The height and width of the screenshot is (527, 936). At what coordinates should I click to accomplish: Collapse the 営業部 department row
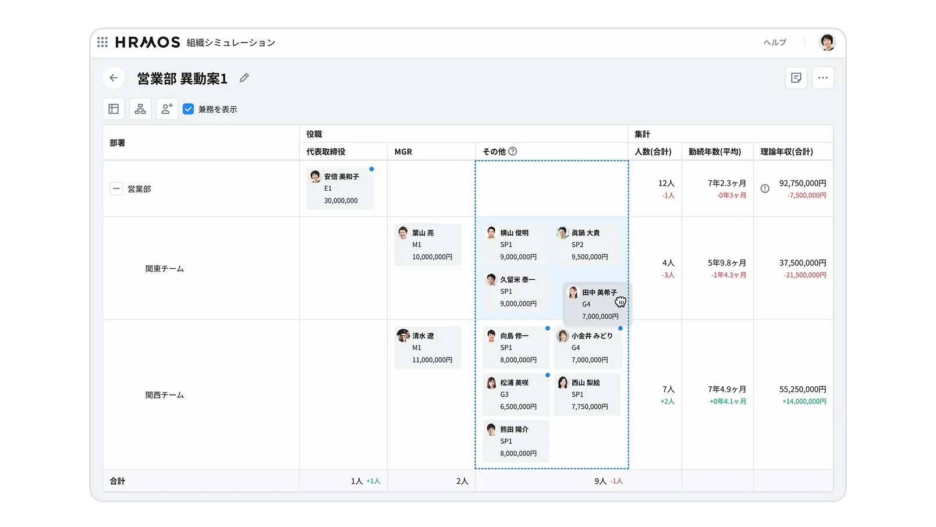[x=116, y=188]
